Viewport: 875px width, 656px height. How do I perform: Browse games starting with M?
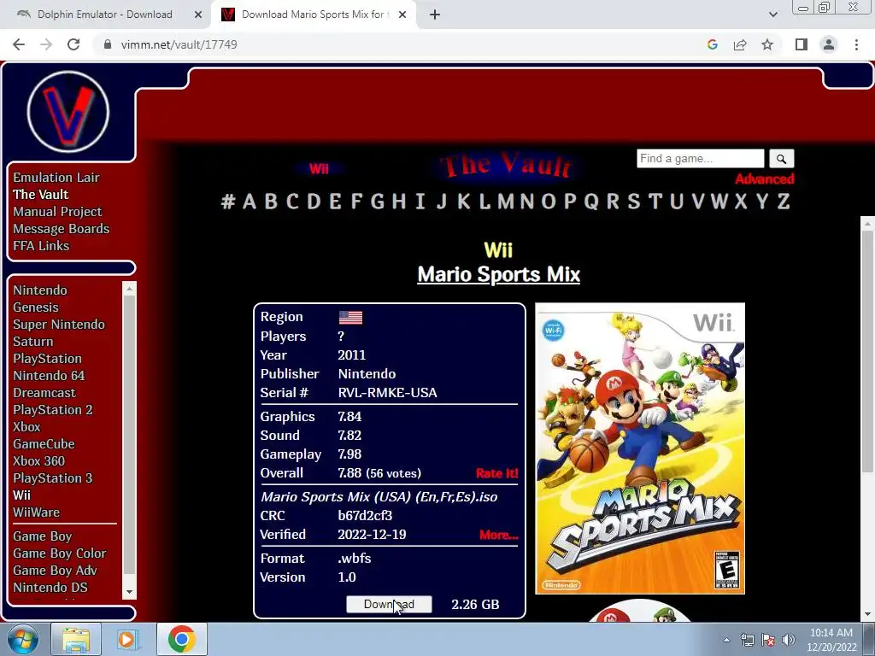click(x=506, y=201)
